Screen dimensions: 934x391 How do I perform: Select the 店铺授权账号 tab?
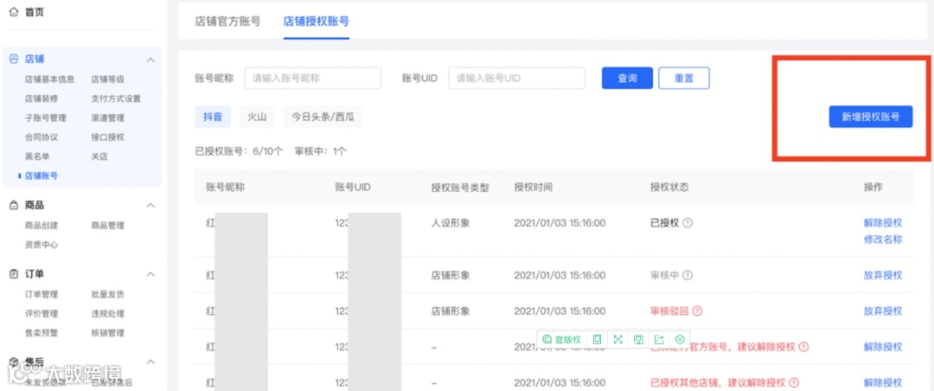317,22
